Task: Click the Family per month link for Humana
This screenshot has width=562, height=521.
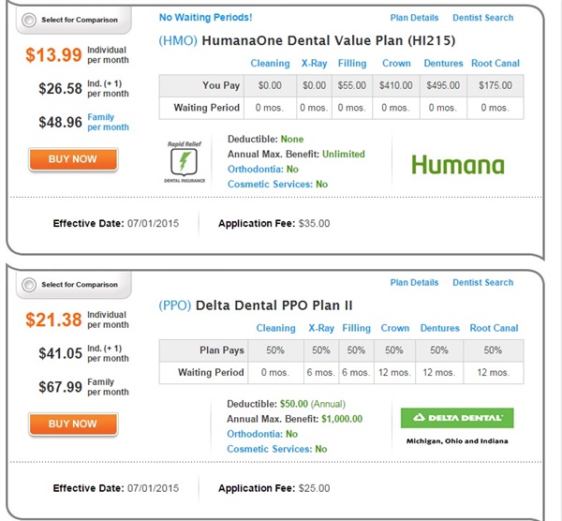Action: pos(108,122)
